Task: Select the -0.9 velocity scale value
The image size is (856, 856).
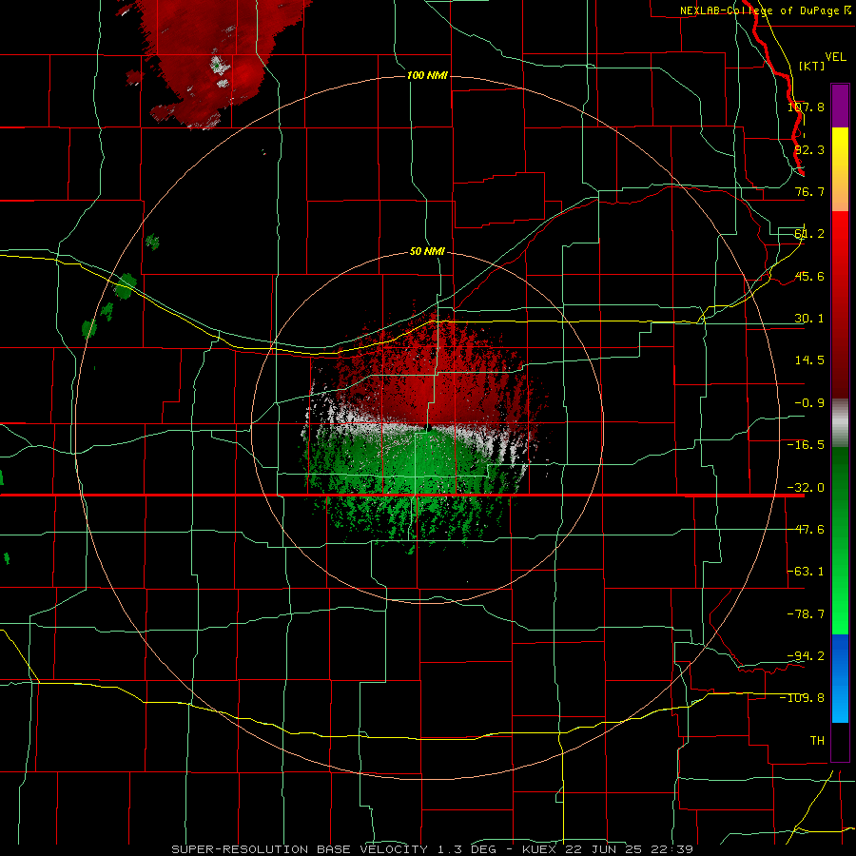Action: point(809,403)
